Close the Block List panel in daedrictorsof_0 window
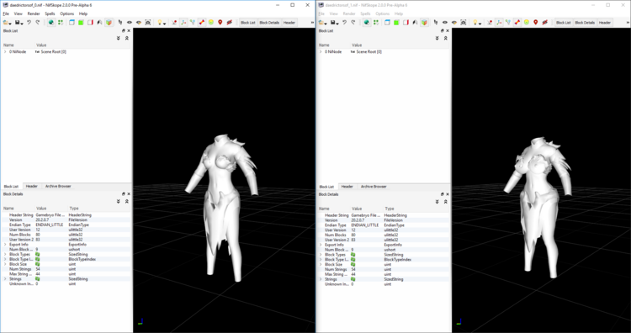The height and width of the screenshot is (333, 631). pyautogui.click(x=129, y=30)
